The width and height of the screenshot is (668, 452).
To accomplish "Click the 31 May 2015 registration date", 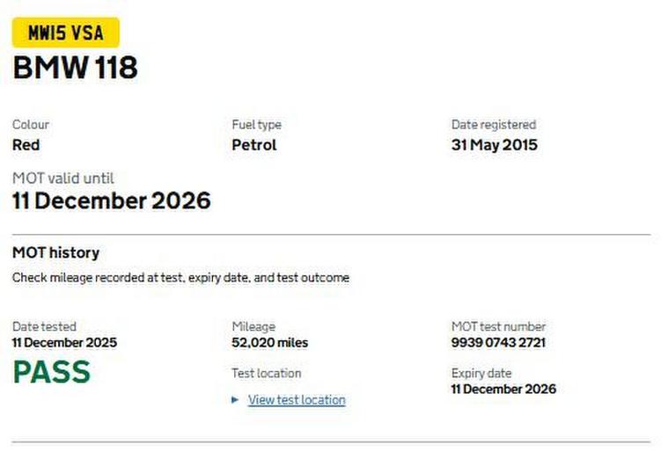I will tap(494, 145).
